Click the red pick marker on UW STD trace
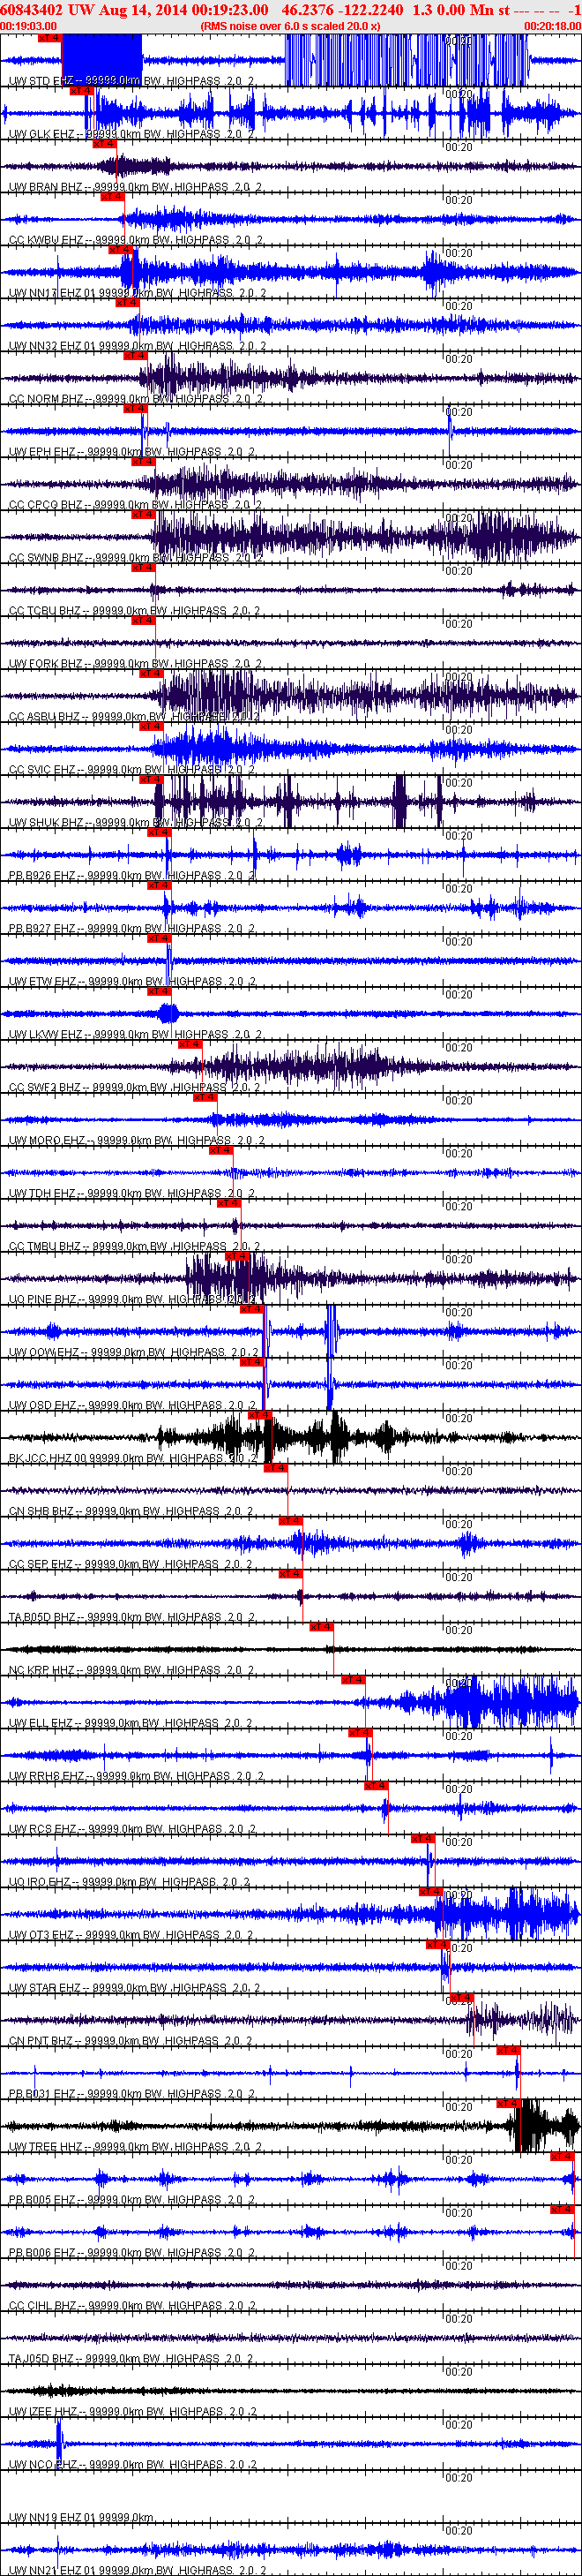This screenshot has width=582, height=2576. pyautogui.click(x=50, y=37)
